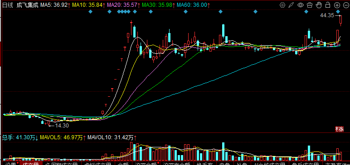Click the 日线 period label

pos(7,5)
